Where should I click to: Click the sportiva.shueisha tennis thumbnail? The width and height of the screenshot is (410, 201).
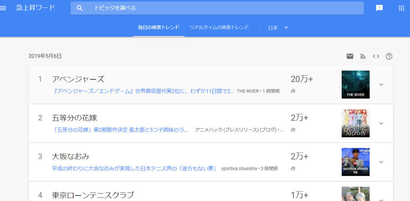click(355, 162)
